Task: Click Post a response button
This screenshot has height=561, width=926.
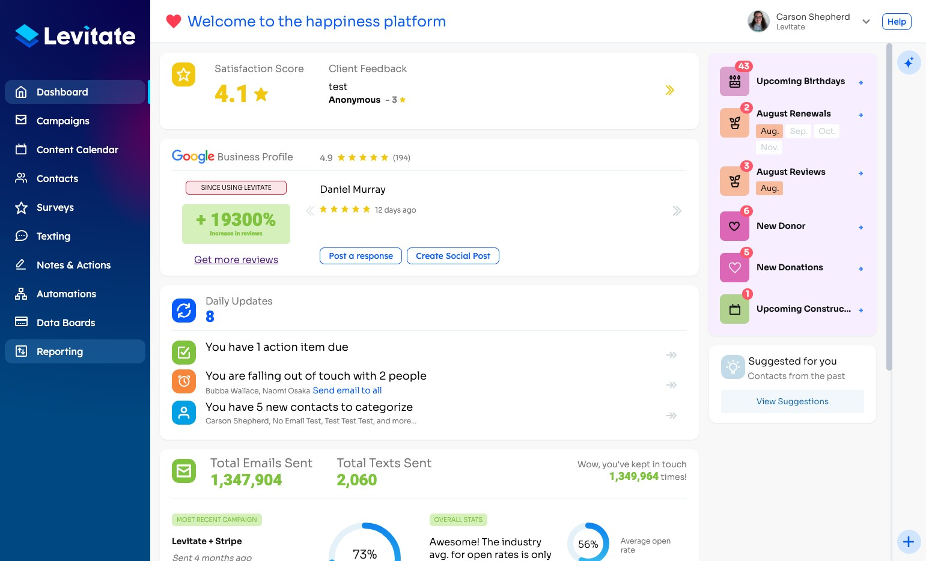Action: [361, 256]
